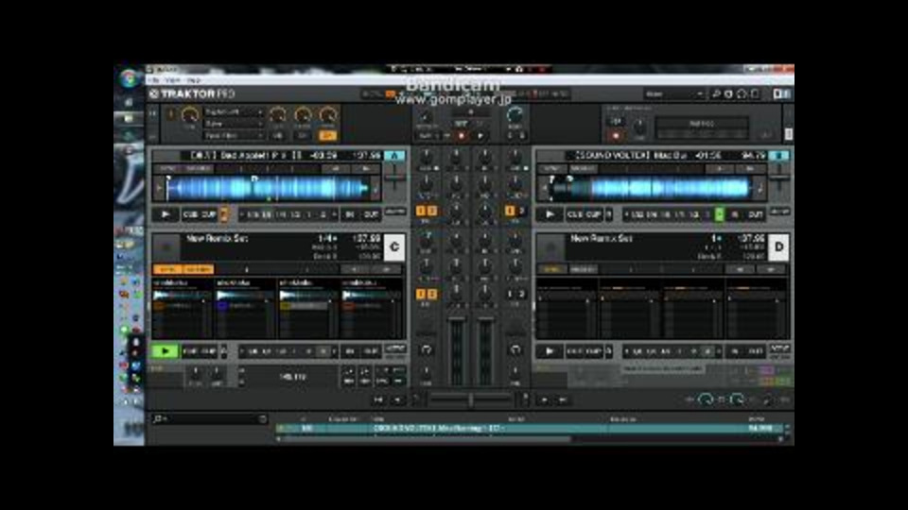The width and height of the screenshot is (908, 510).
Task: Toggle SYNC on Deck A
Action: (x=168, y=169)
